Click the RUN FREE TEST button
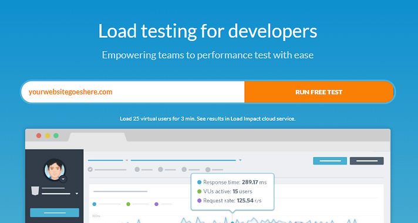418x223 pixels. (x=319, y=92)
